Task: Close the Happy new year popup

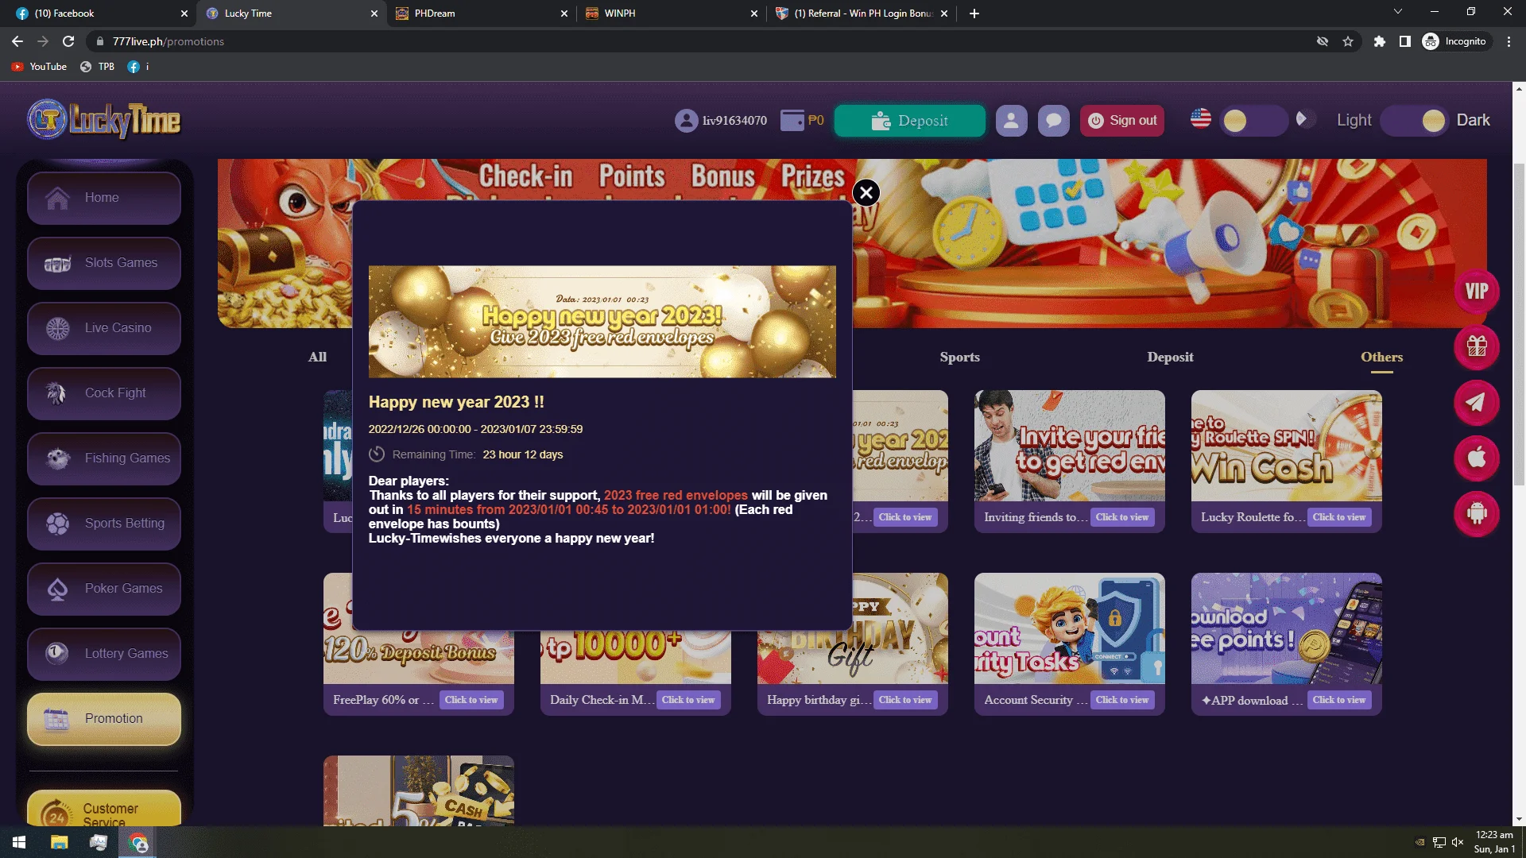Action: pos(866,192)
